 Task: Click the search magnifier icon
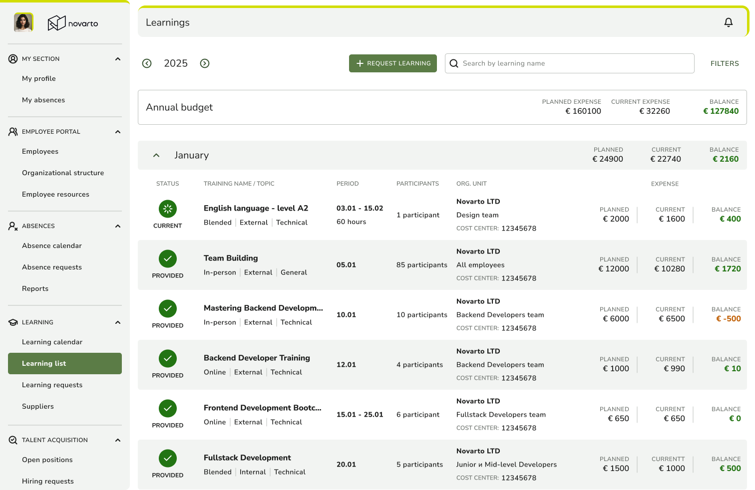(454, 63)
